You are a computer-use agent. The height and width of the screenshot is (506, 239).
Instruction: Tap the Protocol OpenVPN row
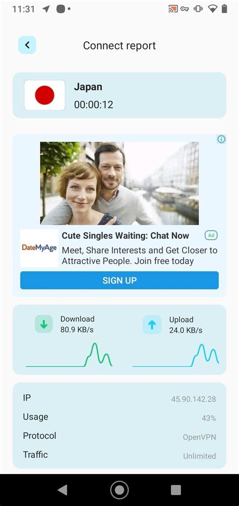point(119,436)
